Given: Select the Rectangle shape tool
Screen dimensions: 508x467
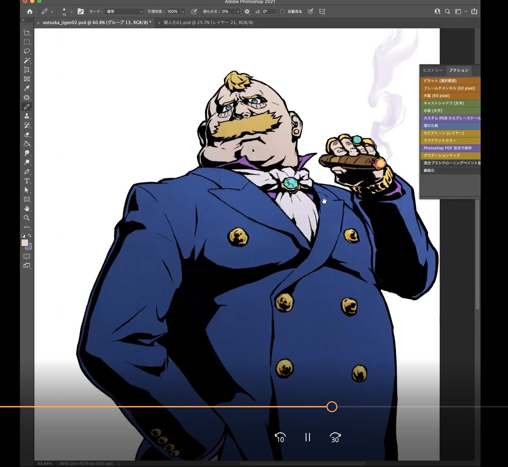Looking at the screenshot, I should coord(27,199).
